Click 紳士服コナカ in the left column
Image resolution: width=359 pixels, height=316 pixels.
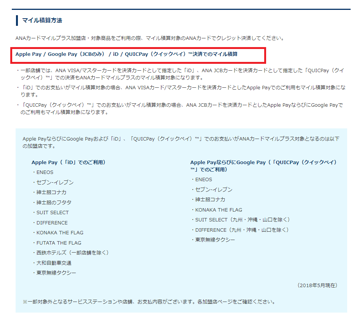pos(51,193)
